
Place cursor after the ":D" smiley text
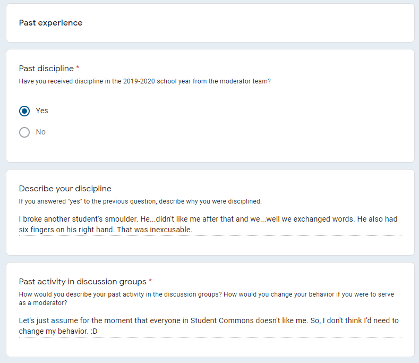98,331
